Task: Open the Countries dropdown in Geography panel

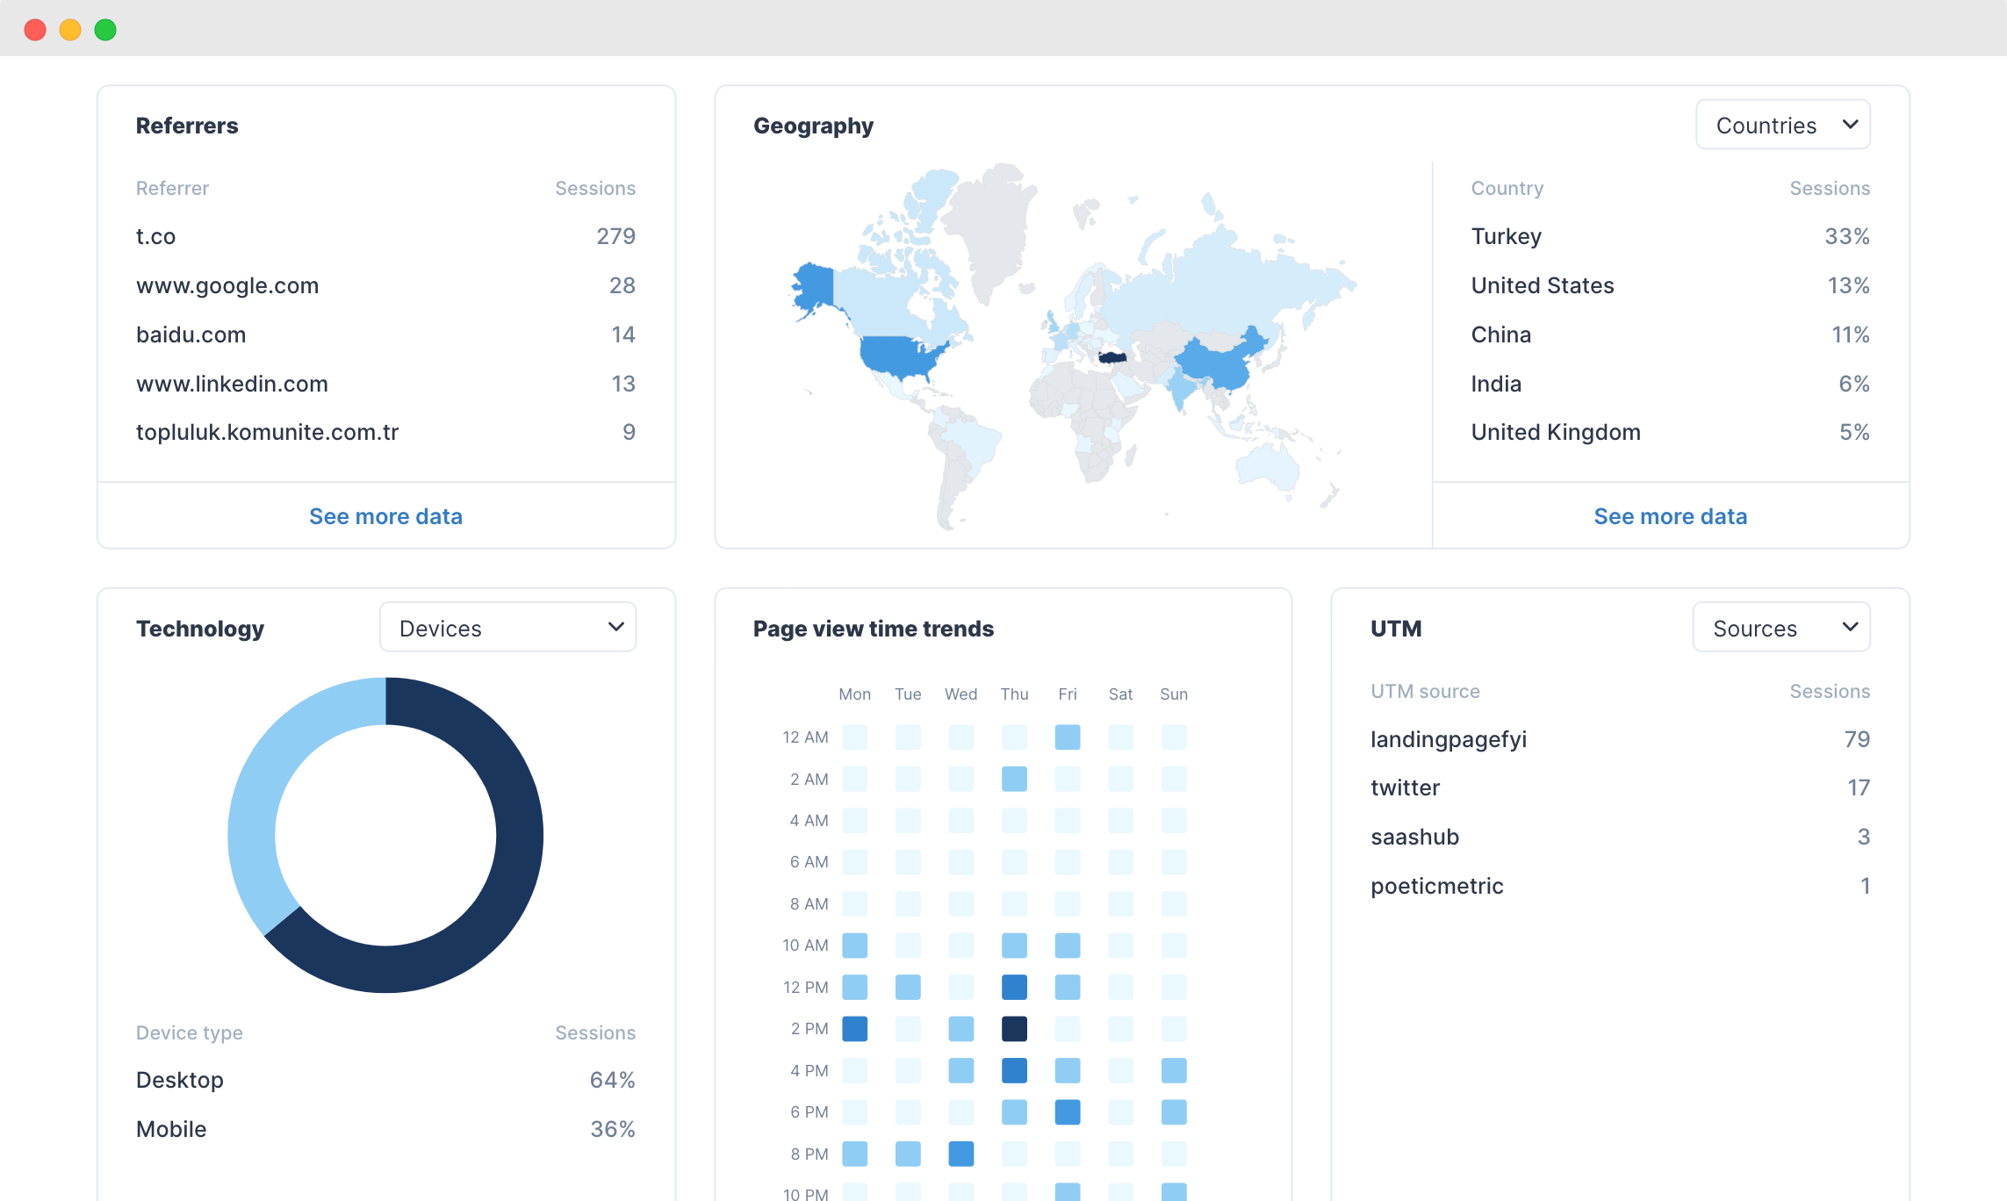Action: pos(1782,125)
